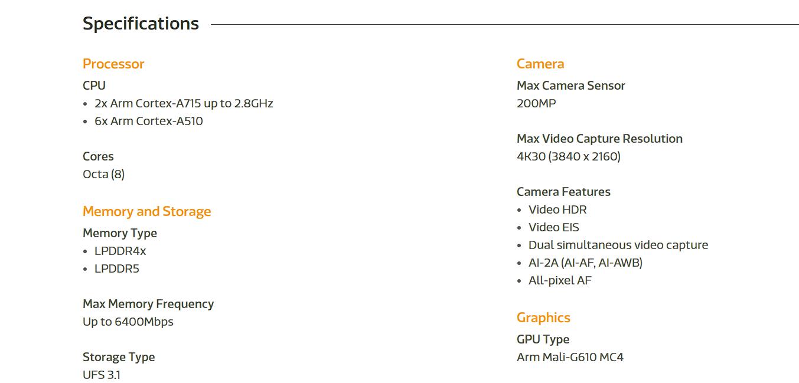Click the Octa (8) value

pyautogui.click(x=103, y=174)
